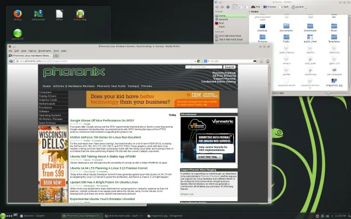The width and height of the screenshot is (351, 219).
Task: Open the KInfoCenter desktop icon
Action: (x=38, y=14)
